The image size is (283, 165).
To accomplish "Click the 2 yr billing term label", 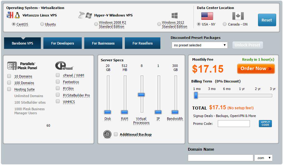I will (258, 89).
